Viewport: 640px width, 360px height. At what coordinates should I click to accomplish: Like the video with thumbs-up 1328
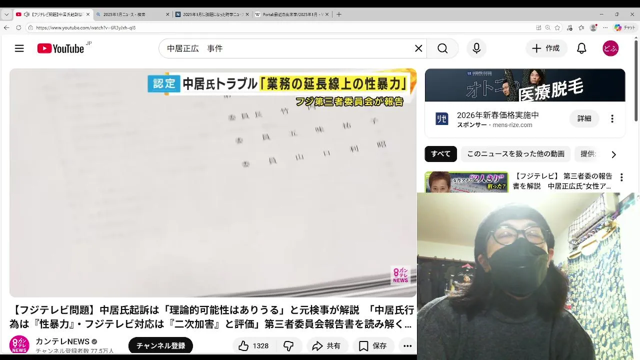tap(254, 345)
